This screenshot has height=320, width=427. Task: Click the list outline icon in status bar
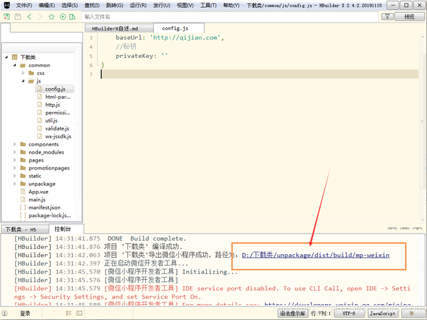click(68, 313)
